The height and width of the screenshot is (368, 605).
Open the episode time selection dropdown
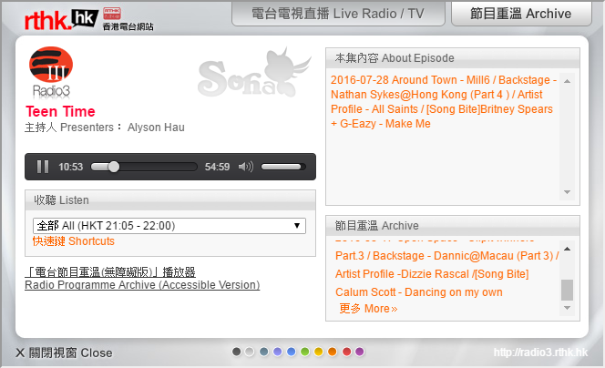pos(169,225)
